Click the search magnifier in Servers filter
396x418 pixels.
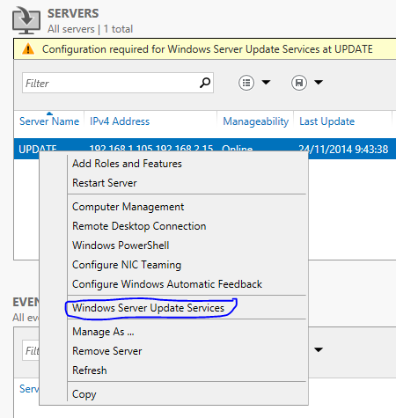coord(205,83)
